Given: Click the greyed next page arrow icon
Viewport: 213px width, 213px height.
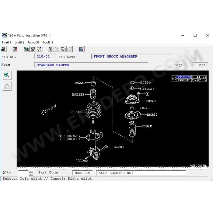Looking at the screenshot, I should click(x=70, y=49).
